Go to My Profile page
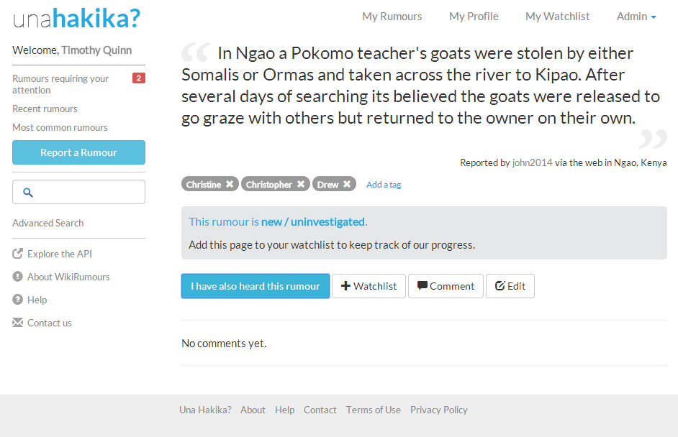This screenshot has height=437, width=678. click(x=474, y=17)
